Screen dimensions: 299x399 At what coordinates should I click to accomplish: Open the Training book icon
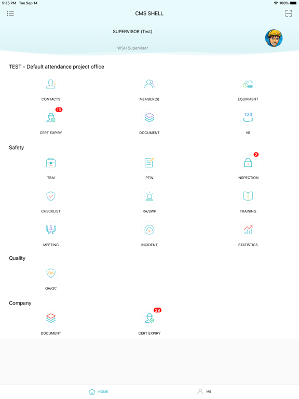(248, 196)
